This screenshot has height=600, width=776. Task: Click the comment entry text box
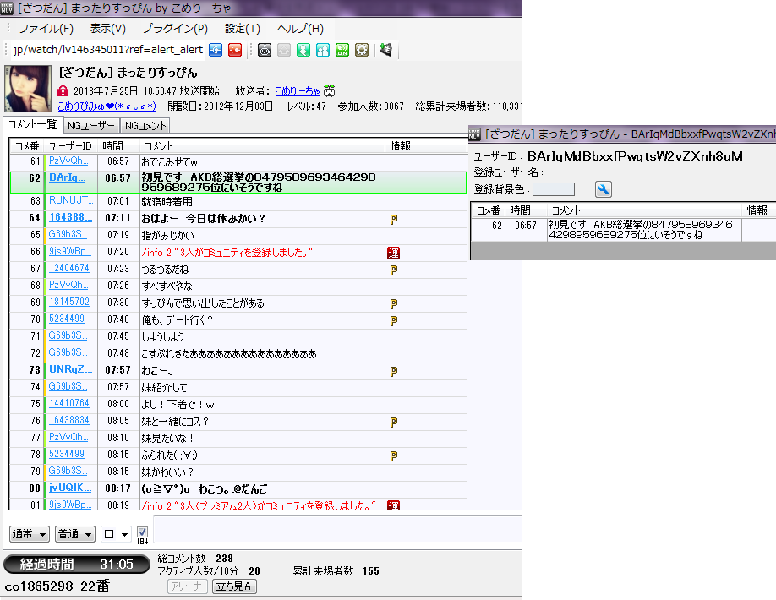pyautogui.click(x=337, y=530)
